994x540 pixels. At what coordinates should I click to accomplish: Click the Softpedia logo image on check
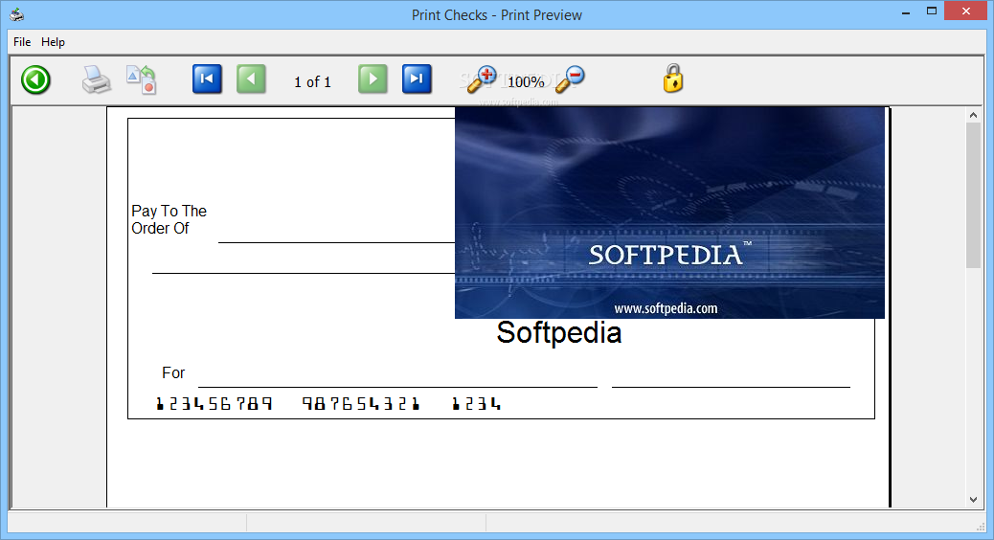[x=669, y=213]
